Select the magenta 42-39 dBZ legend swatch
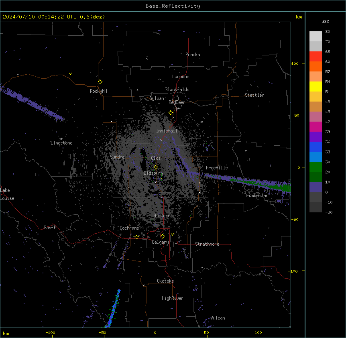The height and width of the screenshot is (338, 346). [315, 126]
